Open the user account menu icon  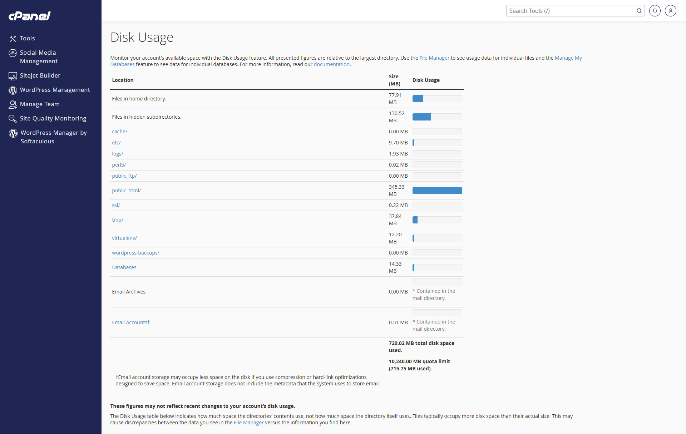[x=671, y=11]
